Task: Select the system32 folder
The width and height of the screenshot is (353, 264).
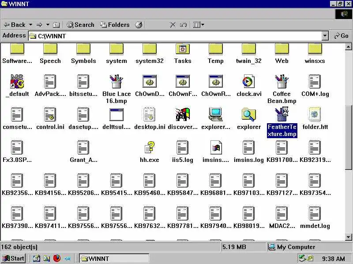Action: pyautogui.click(x=150, y=54)
